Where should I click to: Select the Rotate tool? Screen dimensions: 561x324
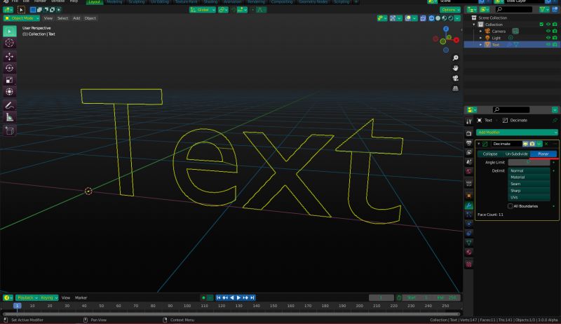point(10,68)
